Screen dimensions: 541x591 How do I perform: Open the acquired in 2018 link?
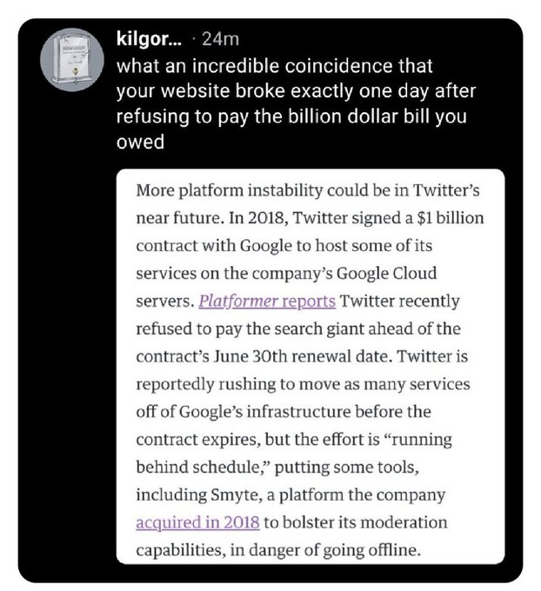click(x=197, y=522)
